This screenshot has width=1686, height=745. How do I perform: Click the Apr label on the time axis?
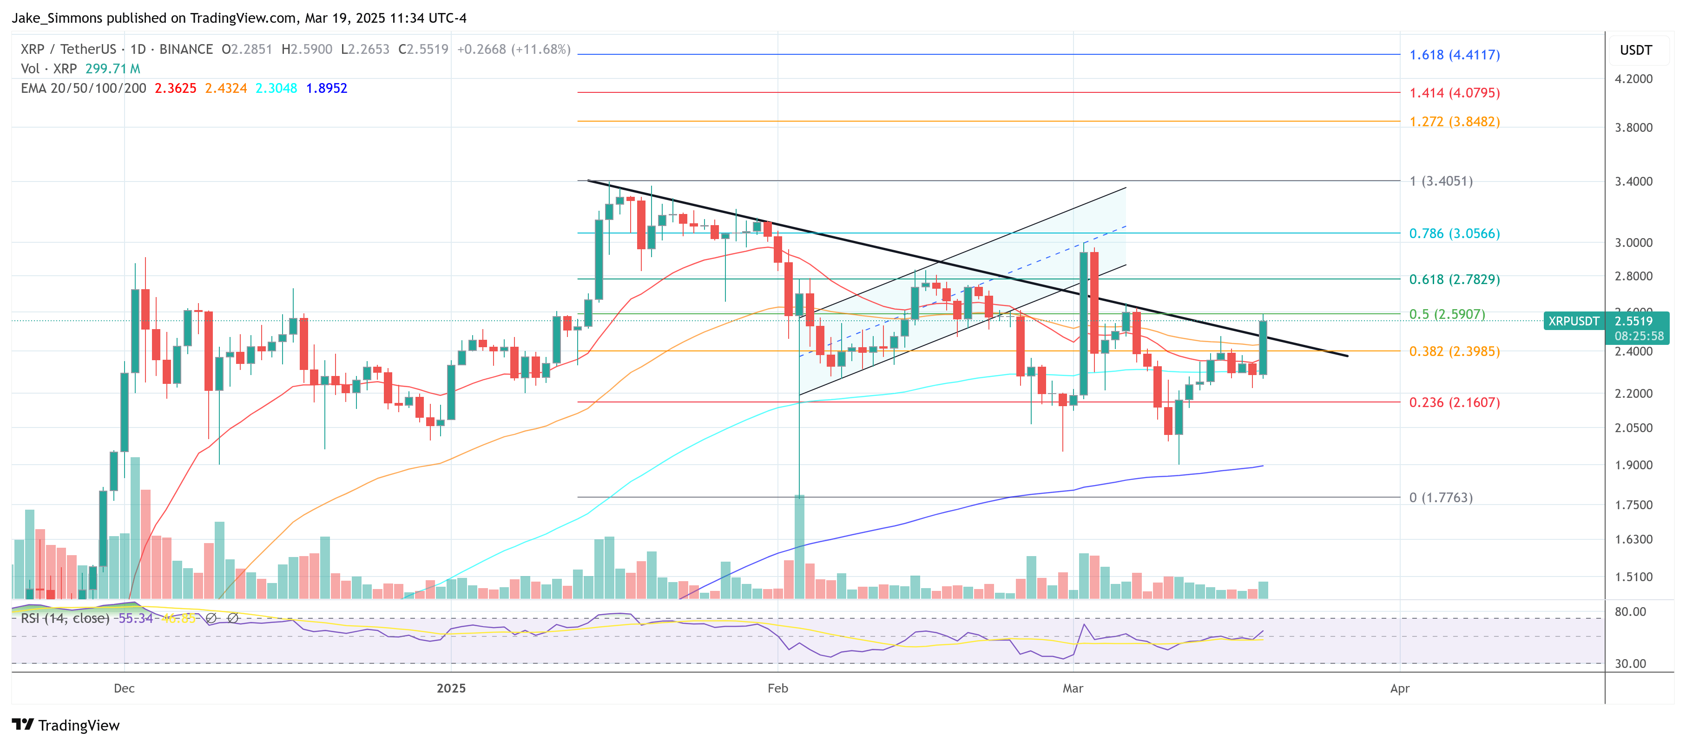(x=1399, y=688)
